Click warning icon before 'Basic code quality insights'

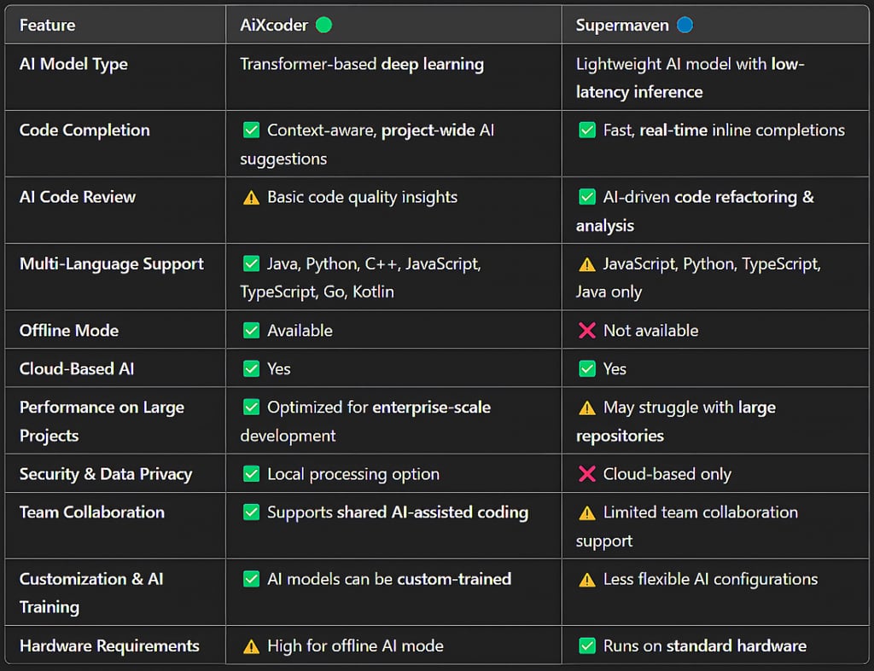click(252, 198)
